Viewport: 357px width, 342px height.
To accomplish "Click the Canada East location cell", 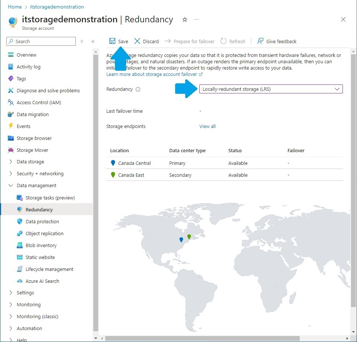I will (131, 175).
